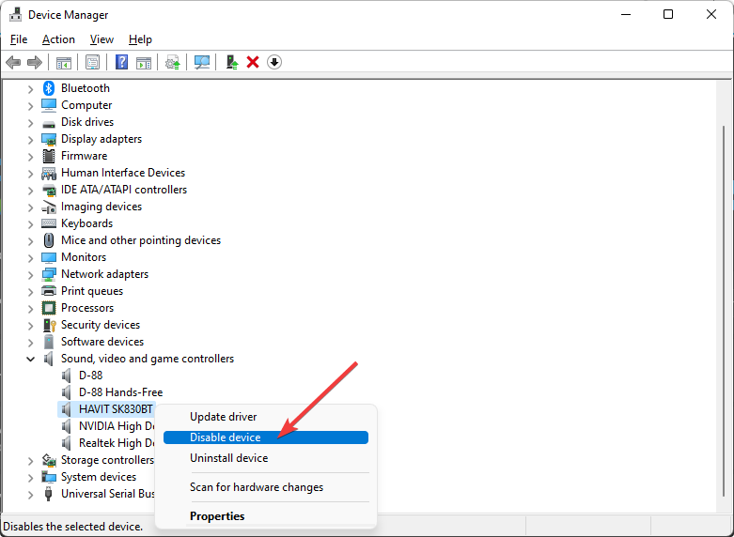Toggle the Show/Hide Action Pane toolbar icon
This screenshot has width=734, height=537.
[x=144, y=62]
